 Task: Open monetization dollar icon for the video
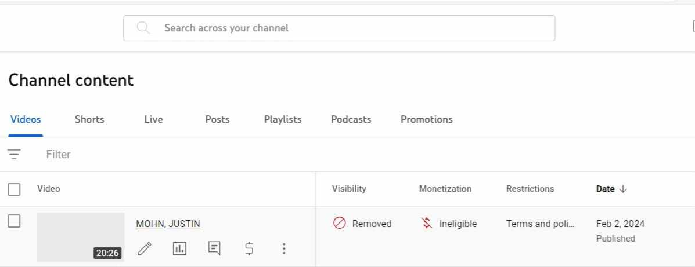point(250,249)
